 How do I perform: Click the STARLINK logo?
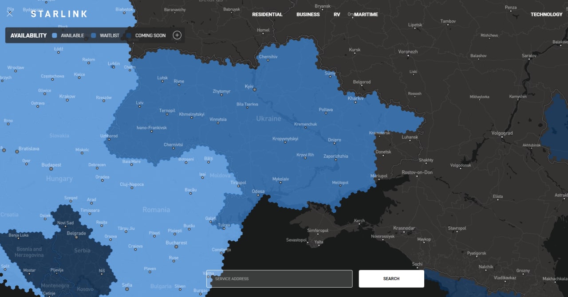[x=59, y=14]
